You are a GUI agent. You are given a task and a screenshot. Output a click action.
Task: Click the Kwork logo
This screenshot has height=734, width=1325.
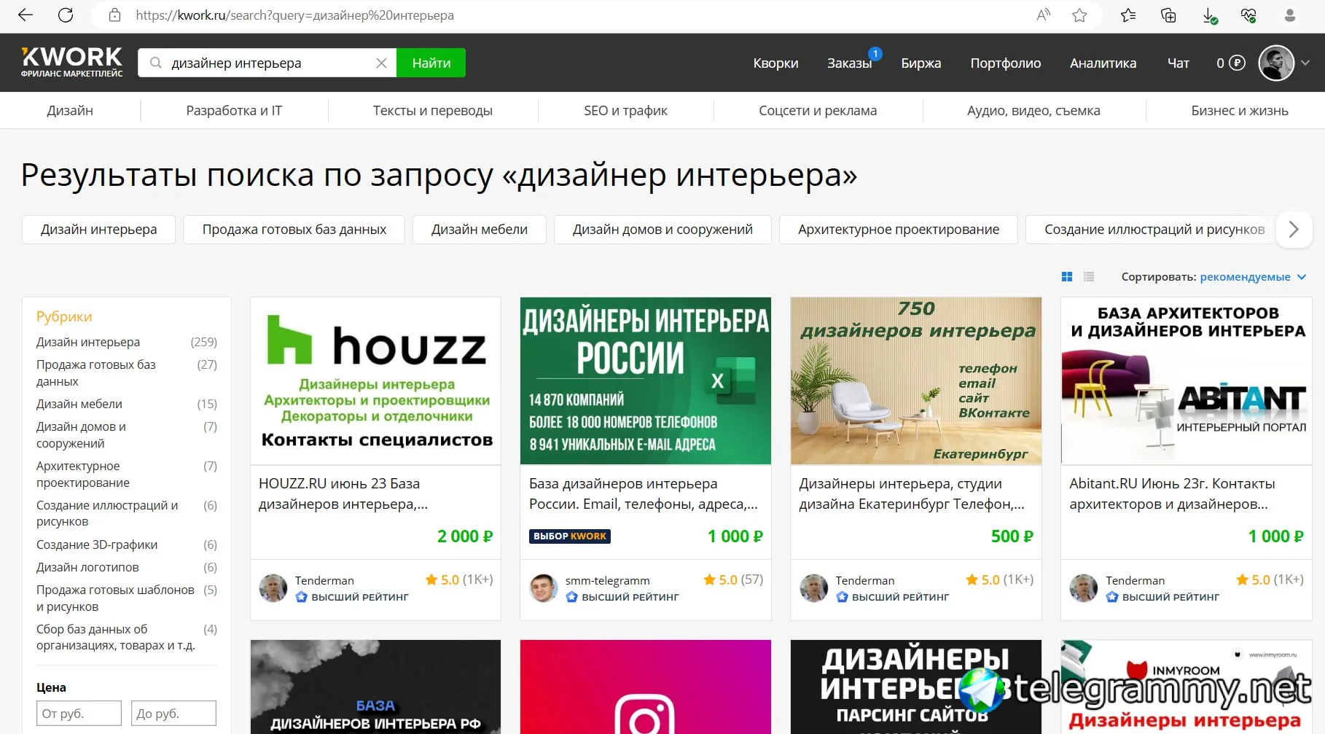point(72,62)
